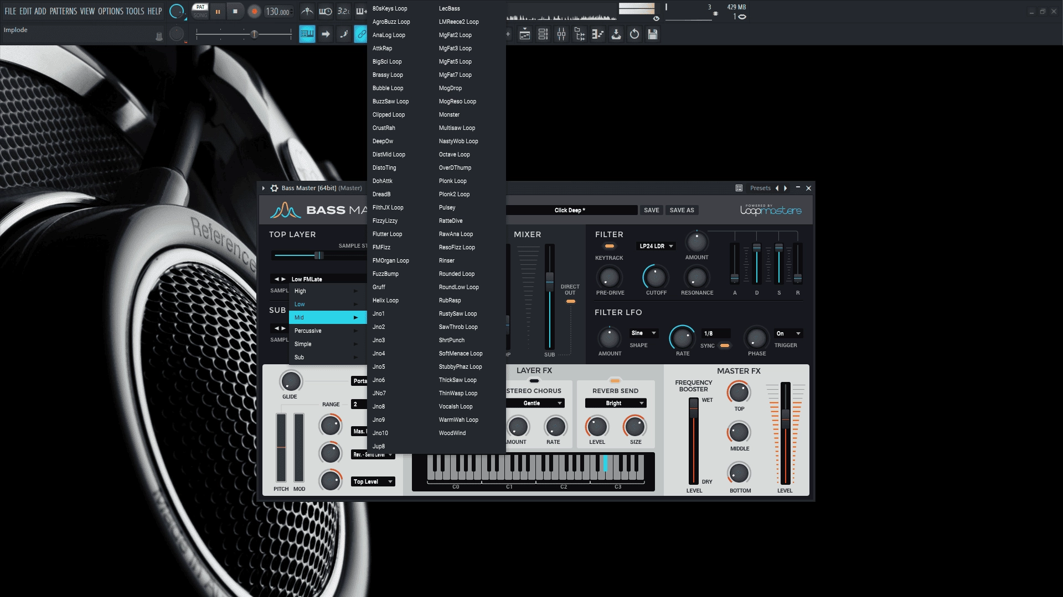Open the PATTERNS menu

tap(63, 11)
